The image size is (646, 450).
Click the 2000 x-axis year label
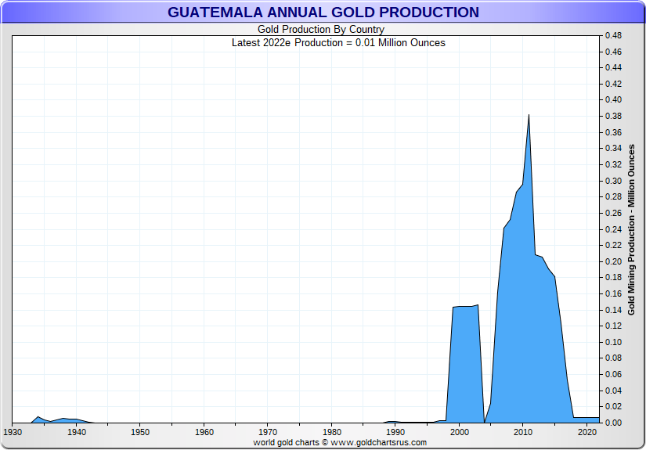pyautogui.click(x=460, y=432)
